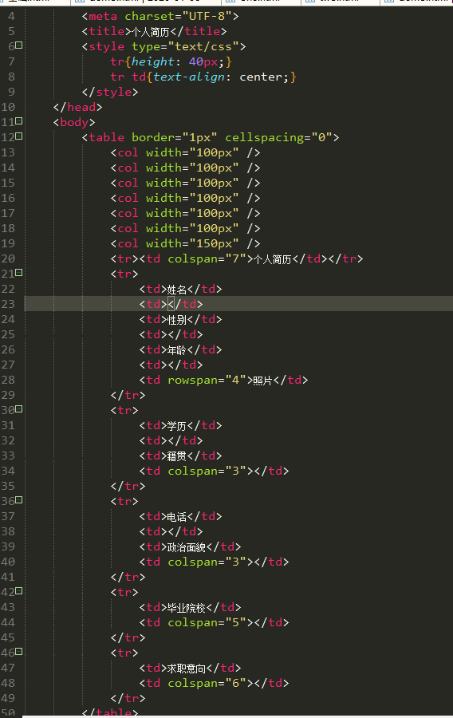Click line number 45 in the gutter
The width and height of the screenshot is (453, 718).
[x=8, y=638]
